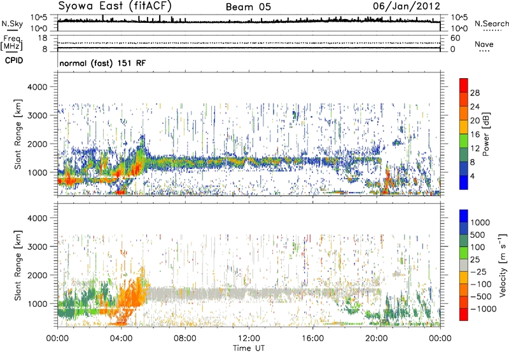Click the '16:00' time tick label
This screenshot has height=352, width=509.
[x=312, y=339]
